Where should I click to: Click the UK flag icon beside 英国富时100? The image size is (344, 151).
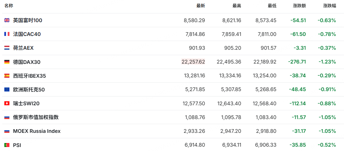[x=7, y=20]
